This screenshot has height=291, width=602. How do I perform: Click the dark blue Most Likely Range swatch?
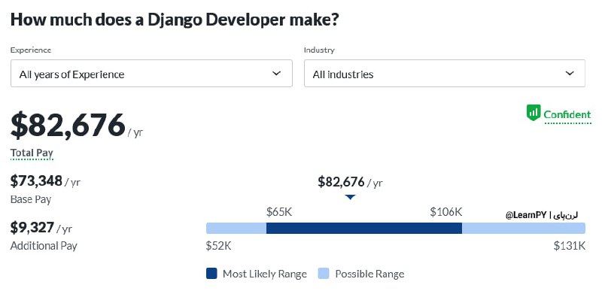pyautogui.click(x=211, y=274)
